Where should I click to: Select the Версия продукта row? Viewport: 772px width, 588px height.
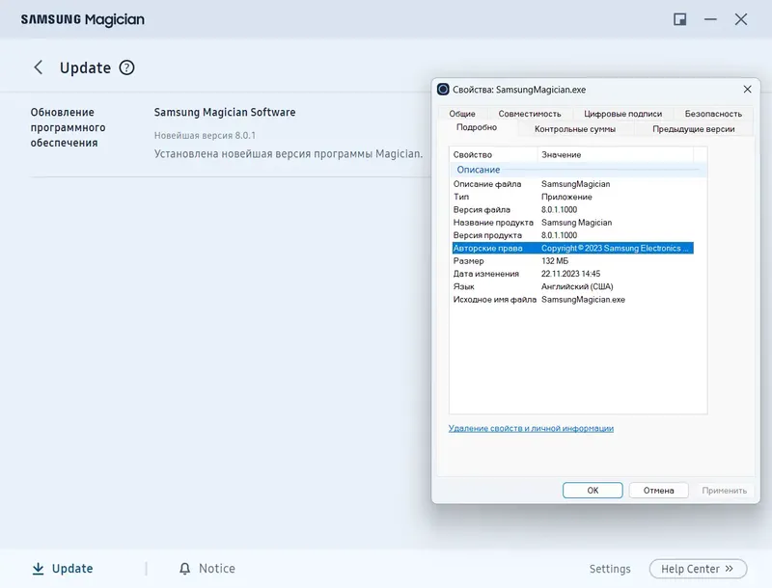573,235
